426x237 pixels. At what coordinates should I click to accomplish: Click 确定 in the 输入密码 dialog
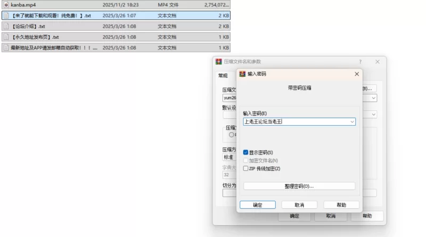click(x=257, y=205)
